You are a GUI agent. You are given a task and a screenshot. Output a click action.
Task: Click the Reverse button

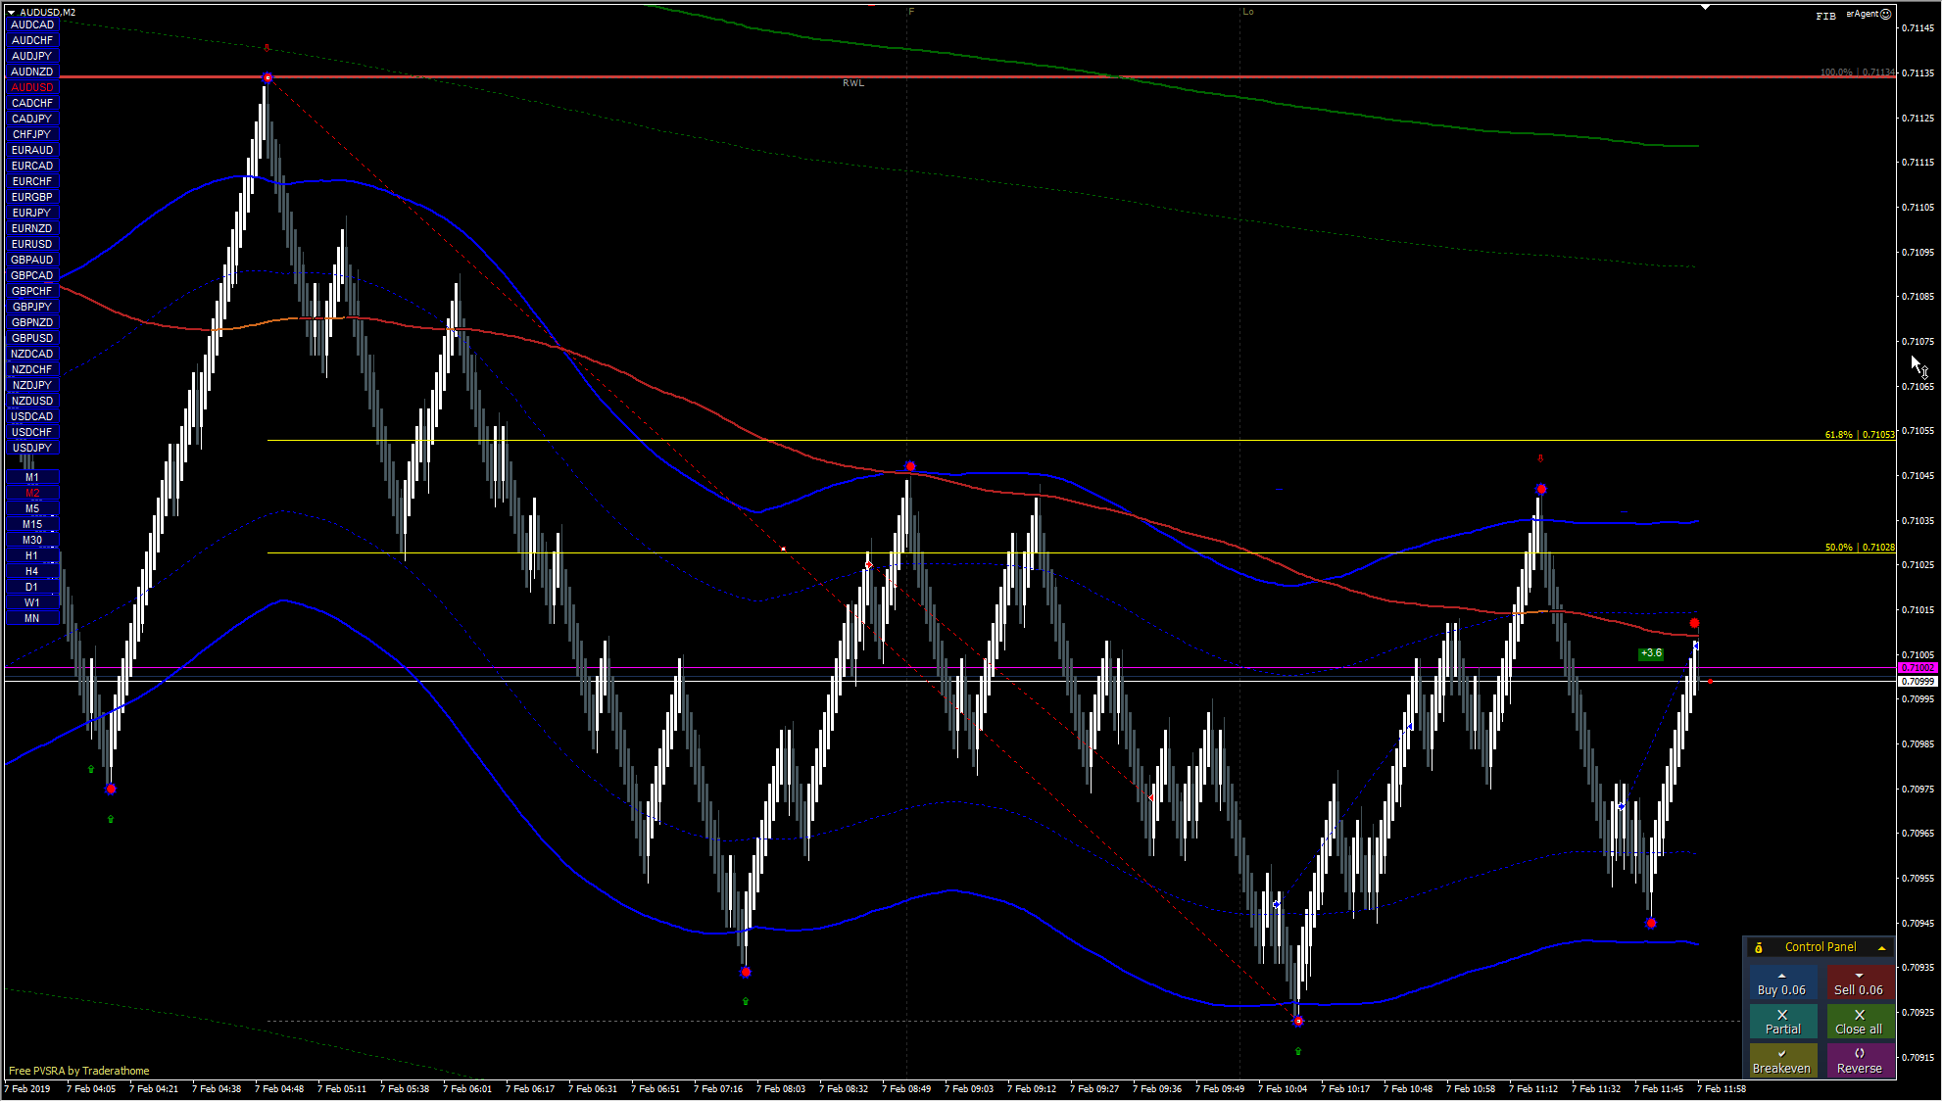[x=1859, y=1061]
